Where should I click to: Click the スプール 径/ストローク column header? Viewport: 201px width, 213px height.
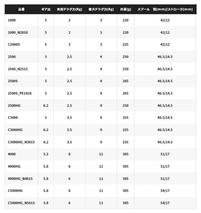coord(165,9)
